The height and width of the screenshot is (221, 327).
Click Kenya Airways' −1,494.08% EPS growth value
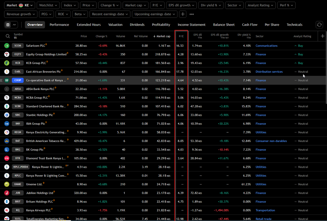click(x=221, y=210)
